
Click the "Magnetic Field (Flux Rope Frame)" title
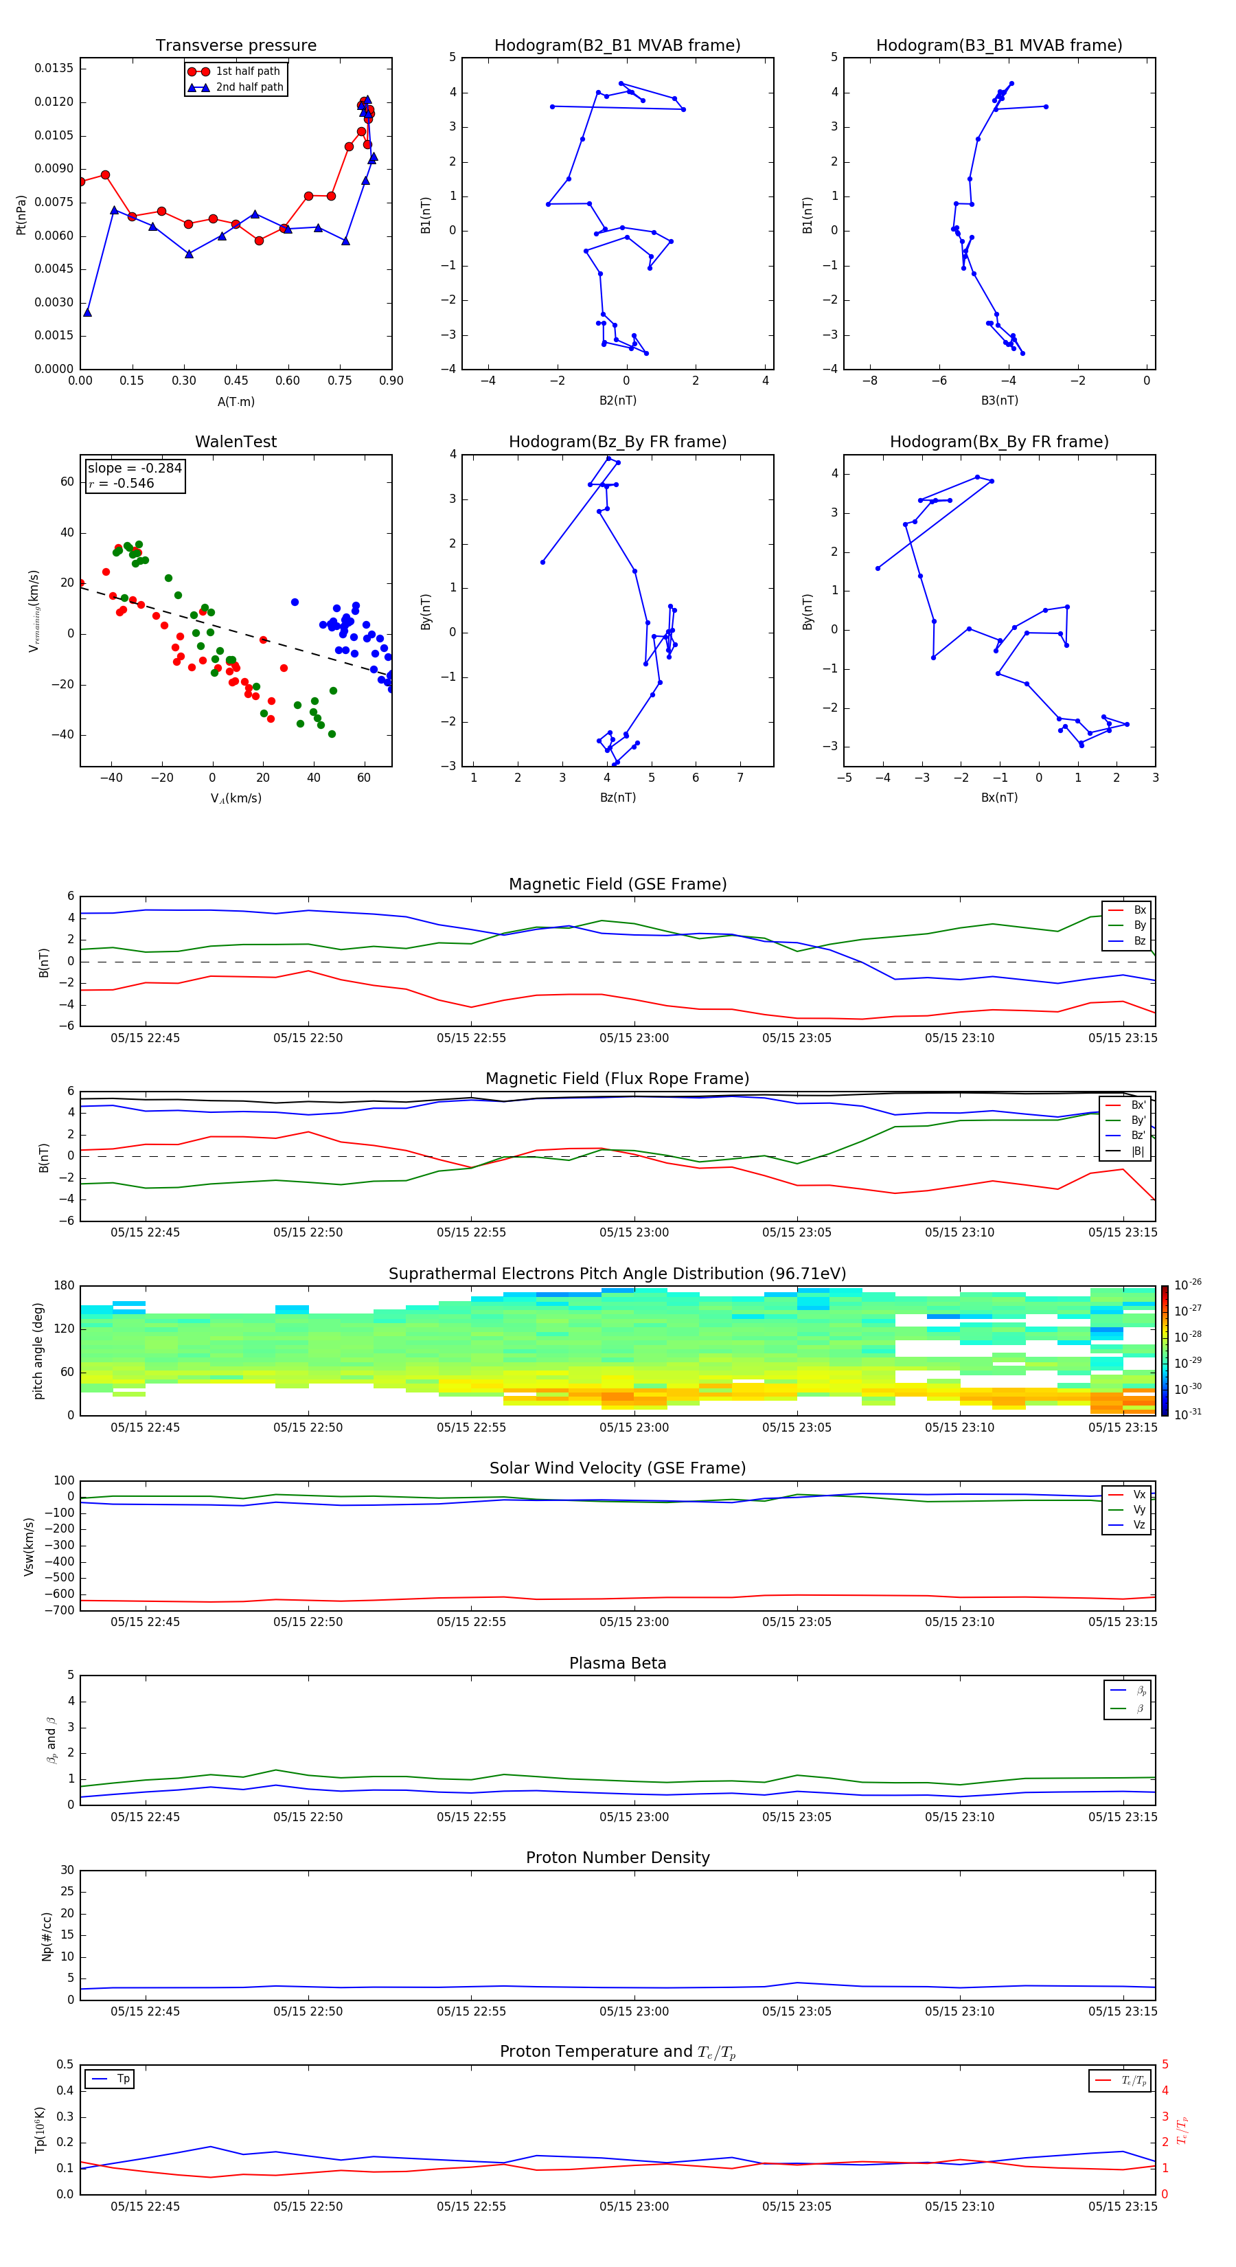pyautogui.click(x=617, y=1078)
